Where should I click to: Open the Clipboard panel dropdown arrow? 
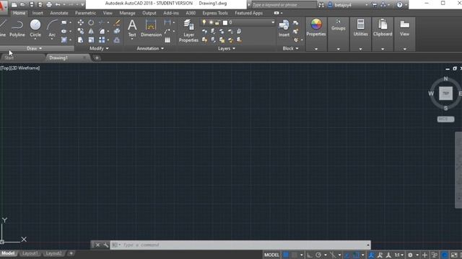[383, 49]
